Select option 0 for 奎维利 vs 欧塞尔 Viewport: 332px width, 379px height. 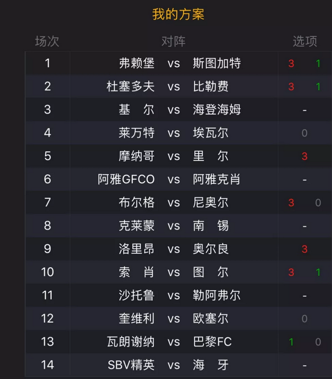tap(304, 319)
